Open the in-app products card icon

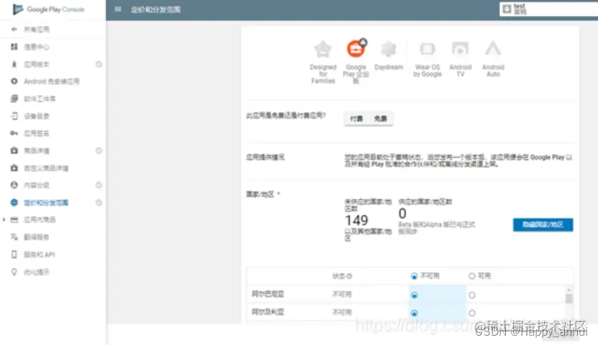[14, 220]
